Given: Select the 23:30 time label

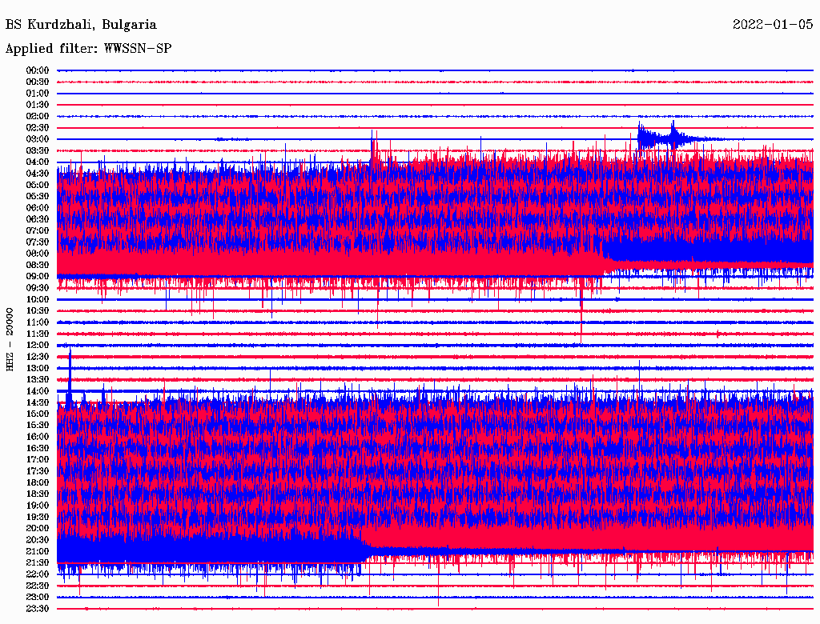Looking at the screenshot, I should [x=38, y=608].
